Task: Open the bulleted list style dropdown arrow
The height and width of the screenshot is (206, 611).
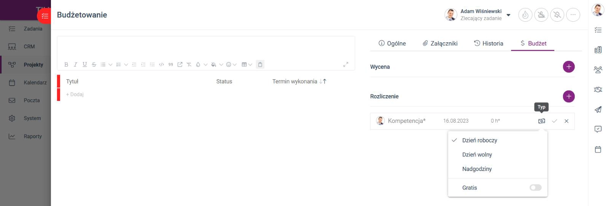Action: click(x=110, y=64)
